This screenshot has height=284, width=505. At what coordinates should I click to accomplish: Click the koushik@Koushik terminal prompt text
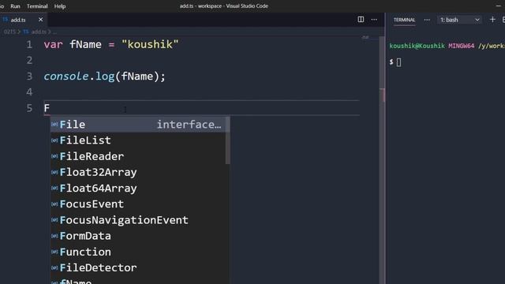coord(417,46)
